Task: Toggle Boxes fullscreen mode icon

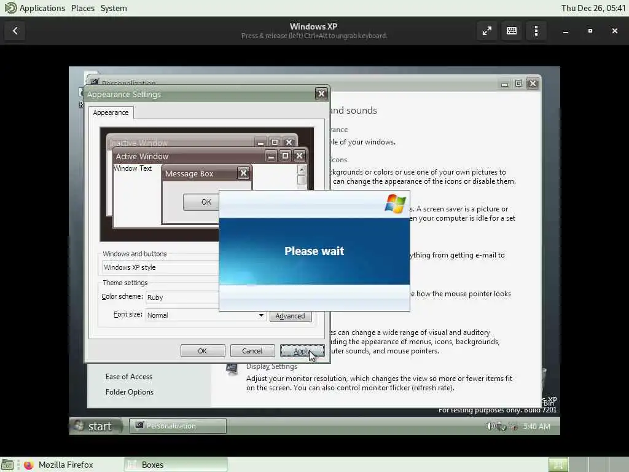Action: [487, 31]
